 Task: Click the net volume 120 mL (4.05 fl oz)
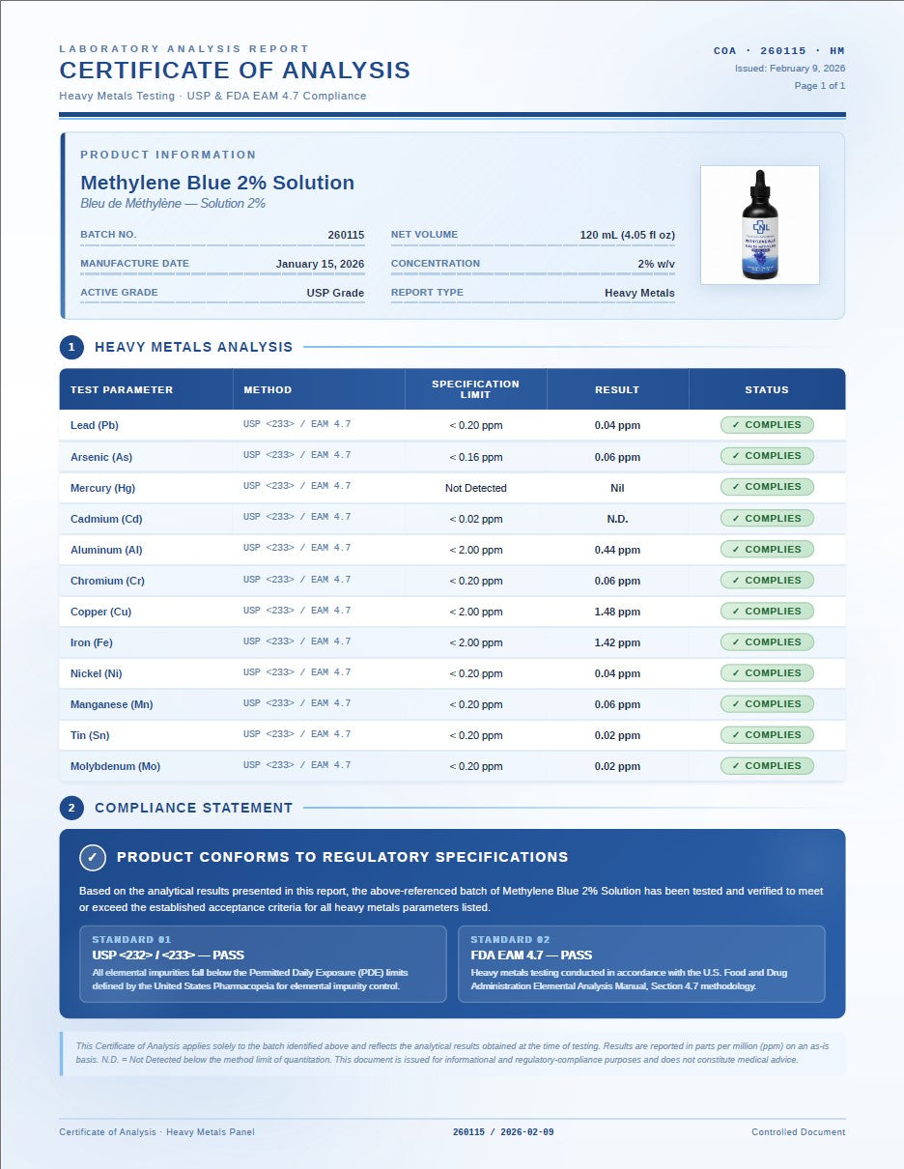point(627,235)
